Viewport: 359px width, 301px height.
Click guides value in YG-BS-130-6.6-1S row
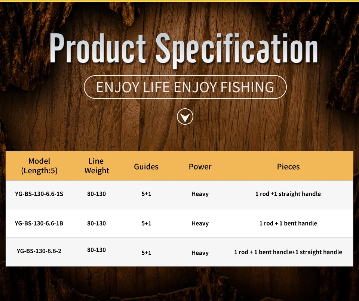click(146, 194)
